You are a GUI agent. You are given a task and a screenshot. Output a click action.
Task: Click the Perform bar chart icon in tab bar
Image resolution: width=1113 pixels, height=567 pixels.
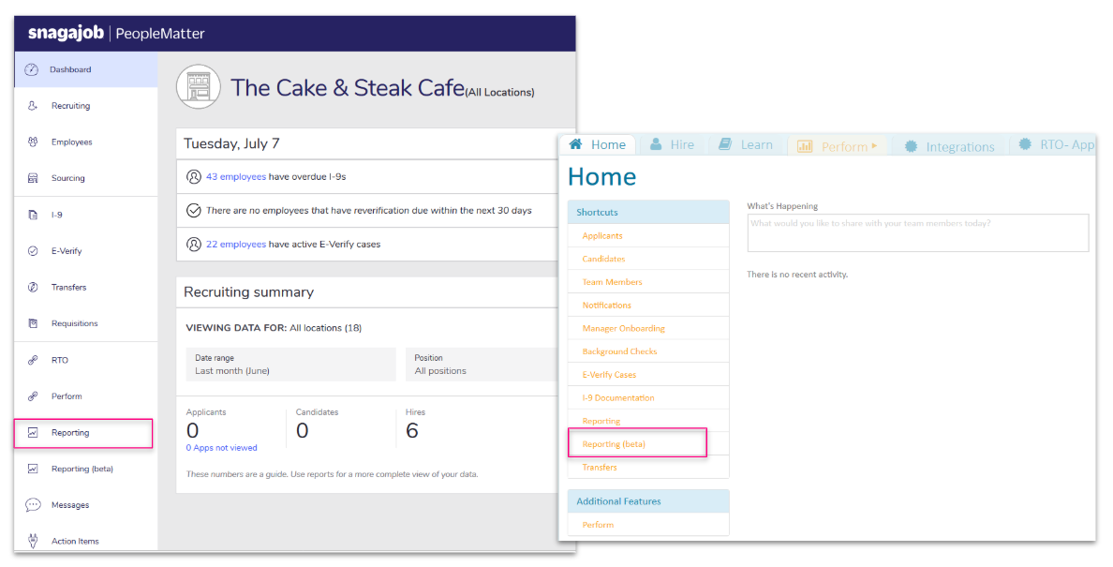pos(804,146)
